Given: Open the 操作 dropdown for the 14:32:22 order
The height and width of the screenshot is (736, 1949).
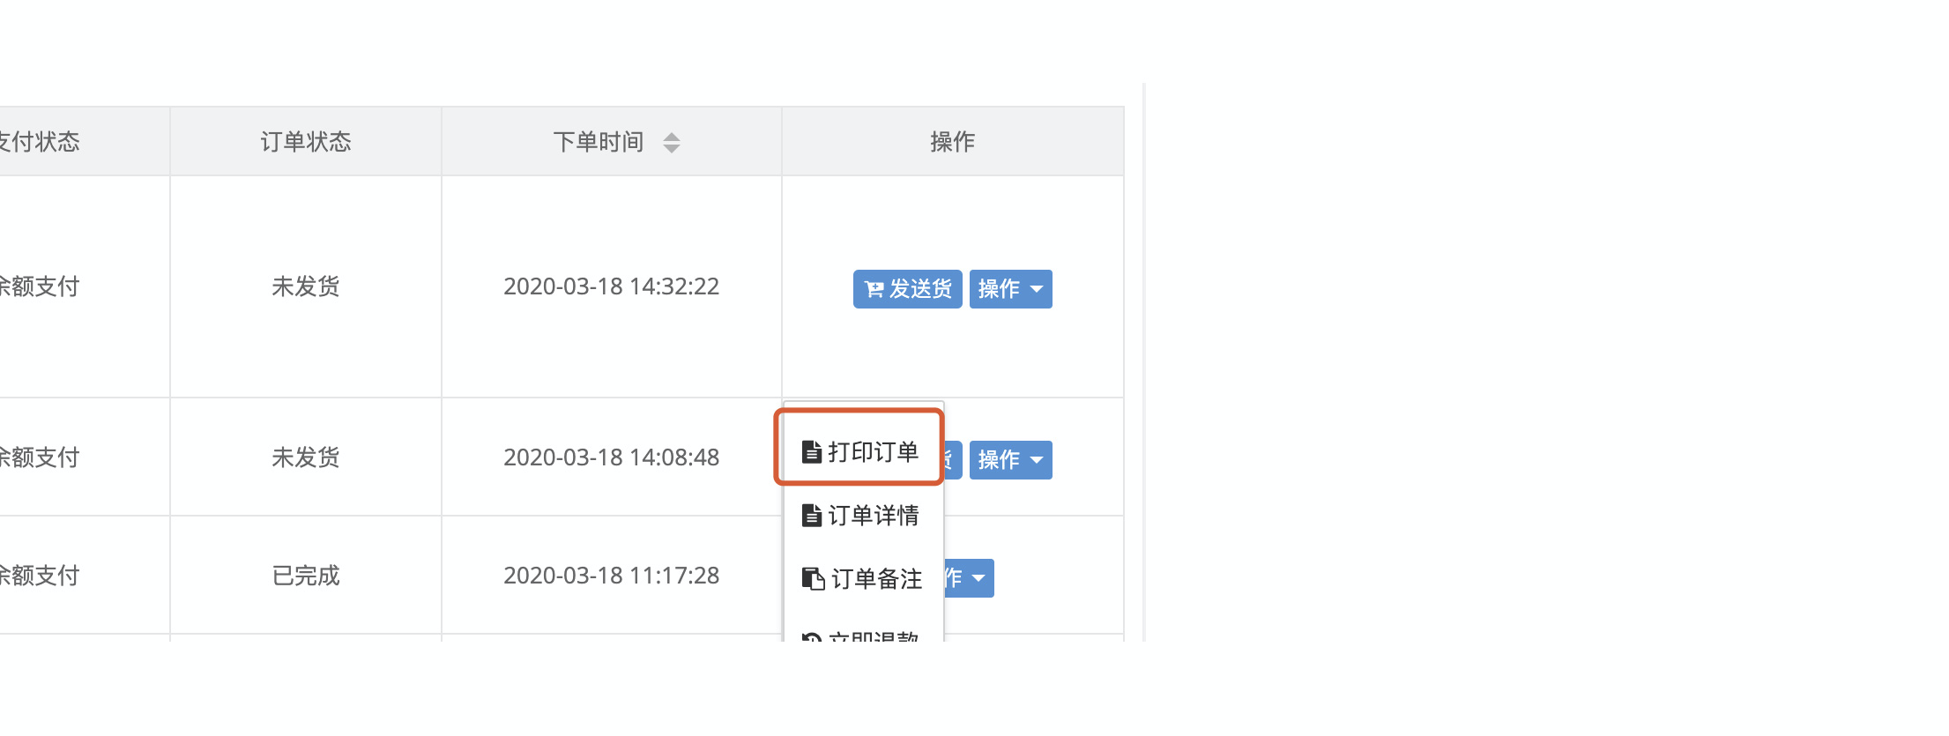Looking at the screenshot, I should pos(1010,289).
